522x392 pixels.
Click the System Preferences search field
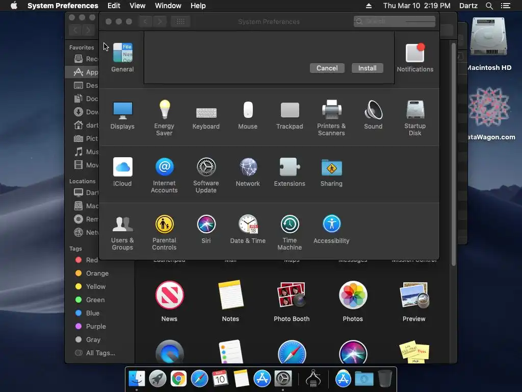[395, 21]
